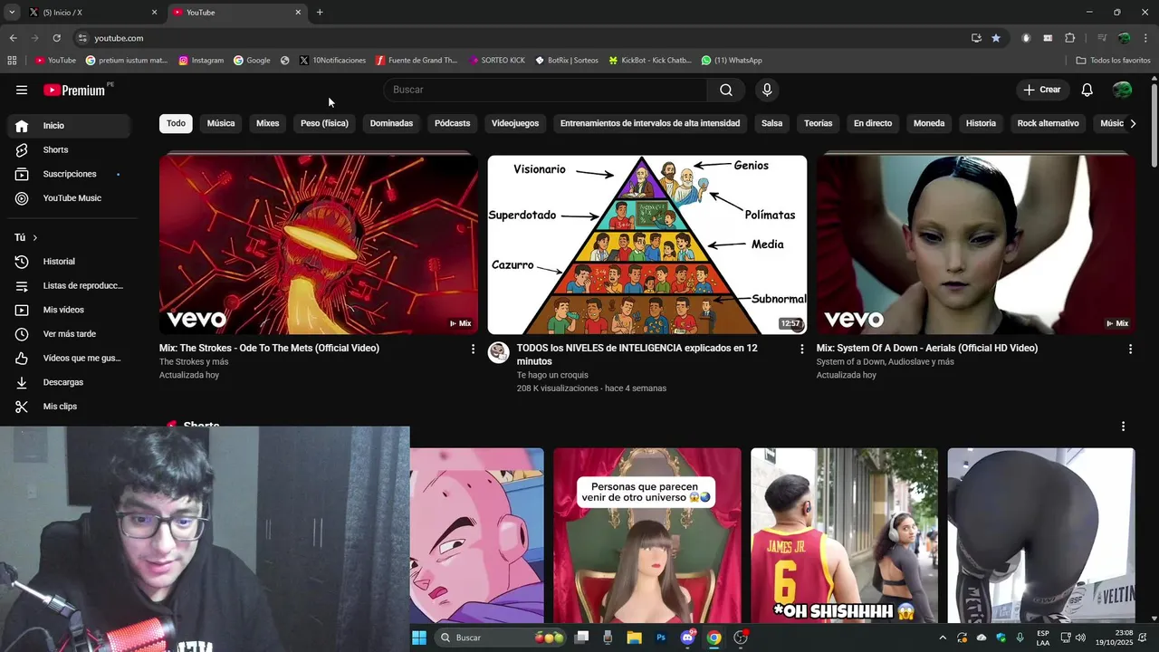This screenshot has width=1159, height=652.
Task: Select the Música filter chip
Action: pyautogui.click(x=221, y=123)
